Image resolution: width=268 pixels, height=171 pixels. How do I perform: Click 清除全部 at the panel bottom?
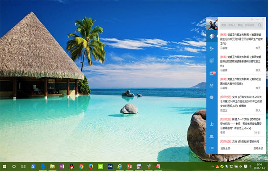225,148
